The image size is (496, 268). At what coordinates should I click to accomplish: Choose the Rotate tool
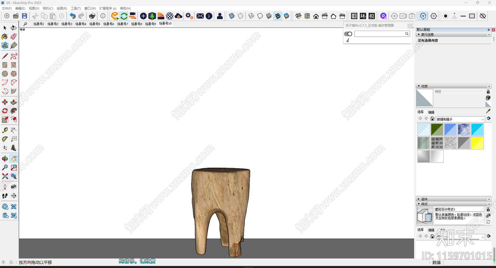[x=5, y=111]
